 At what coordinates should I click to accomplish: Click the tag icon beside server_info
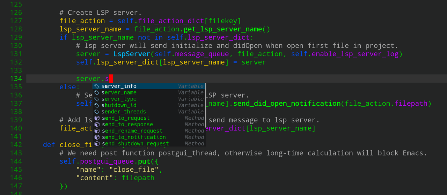tap(97, 86)
